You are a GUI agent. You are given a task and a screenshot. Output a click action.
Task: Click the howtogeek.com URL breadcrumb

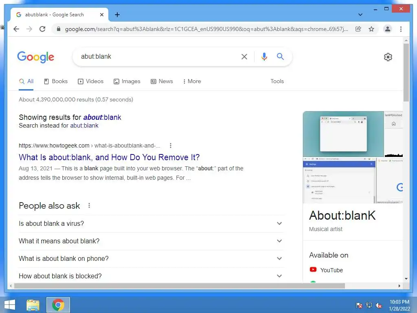pyautogui.click(x=89, y=145)
